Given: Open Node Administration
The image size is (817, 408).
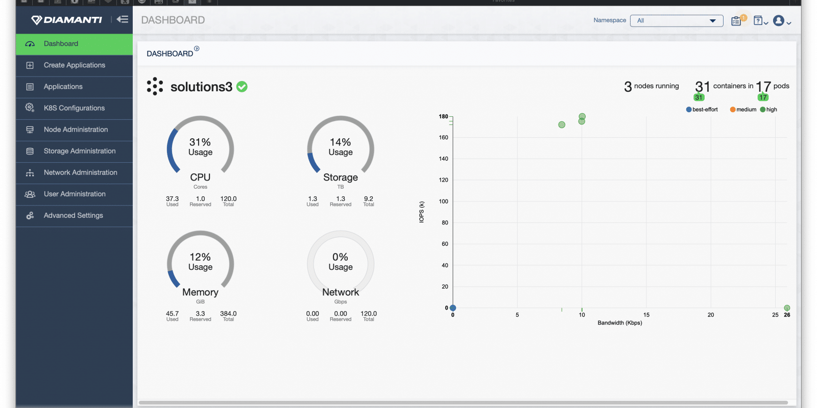Looking at the screenshot, I should (x=74, y=130).
